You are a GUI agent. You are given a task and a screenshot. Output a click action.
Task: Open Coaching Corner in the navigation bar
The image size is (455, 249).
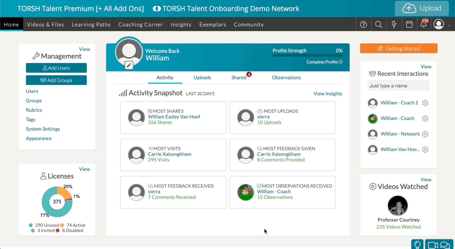point(140,24)
